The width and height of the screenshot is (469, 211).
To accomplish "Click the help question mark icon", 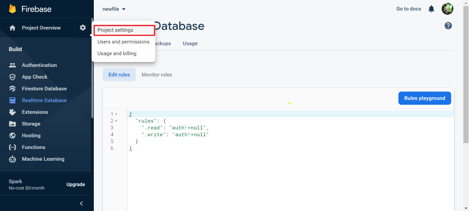I will [x=448, y=26].
